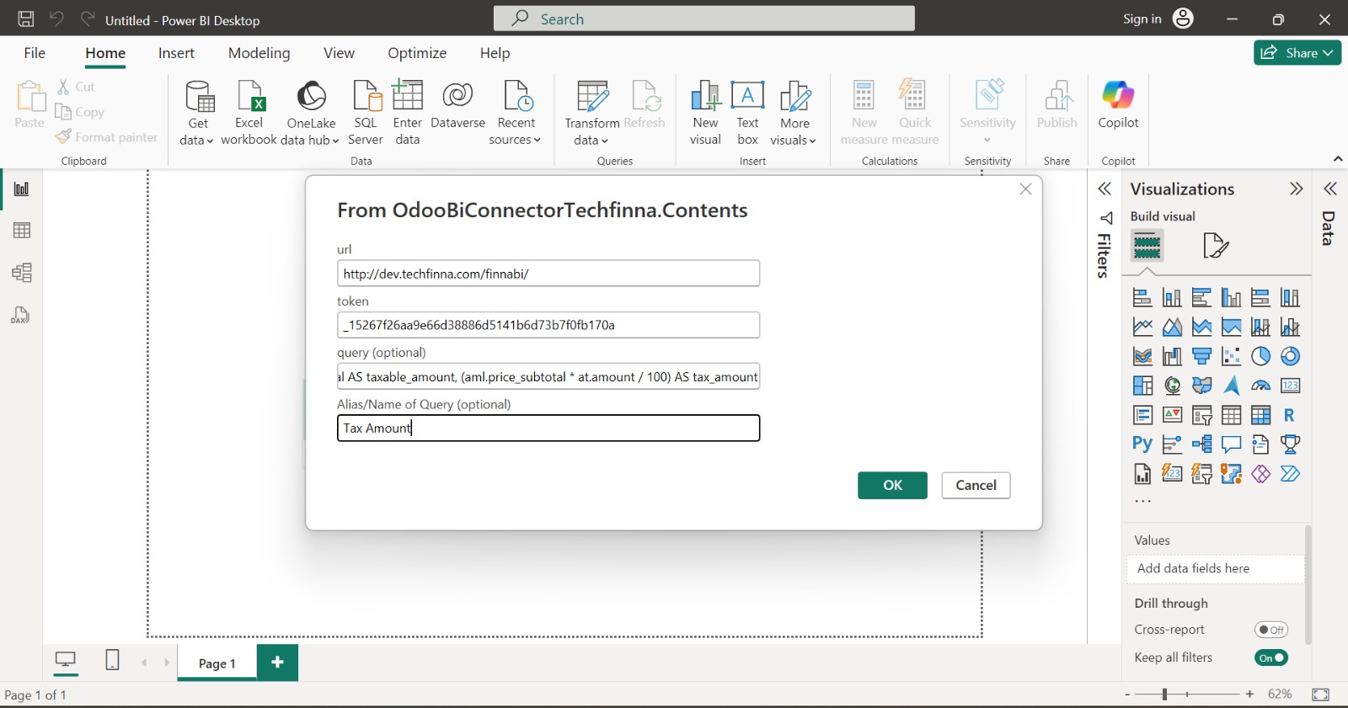Switch to the Optimize tab
The height and width of the screenshot is (708, 1348).
(x=417, y=53)
